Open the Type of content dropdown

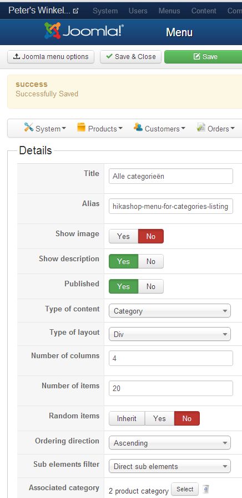pos(169,311)
